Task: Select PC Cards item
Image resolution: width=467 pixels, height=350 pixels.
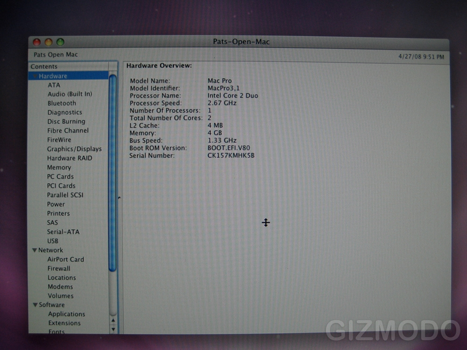Action: pyautogui.click(x=60, y=177)
